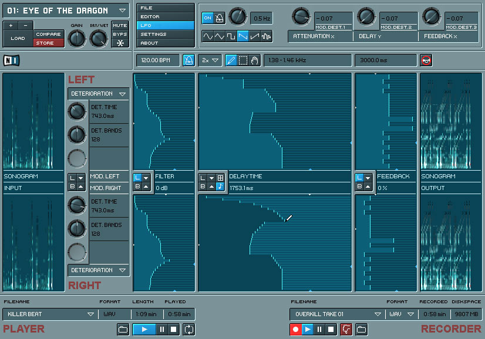Image resolution: width=485 pixels, height=339 pixels.
Task: Discard the take with the thumbs-down icon
Action: [x=346, y=330]
